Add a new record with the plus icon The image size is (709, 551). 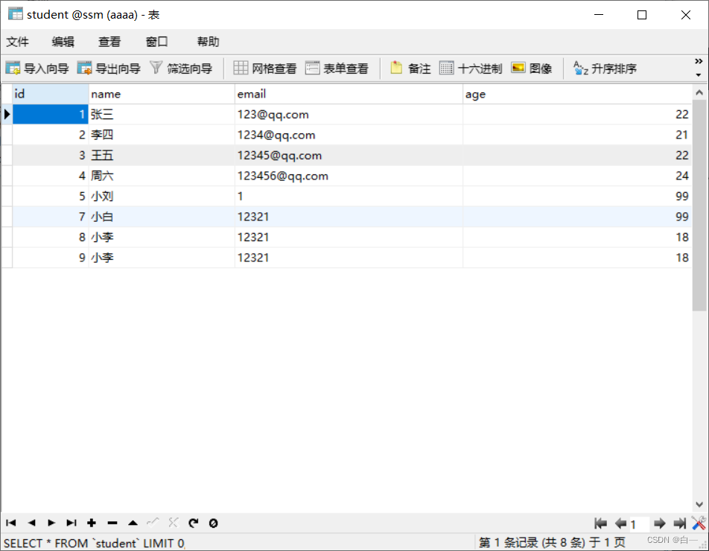[91, 523]
